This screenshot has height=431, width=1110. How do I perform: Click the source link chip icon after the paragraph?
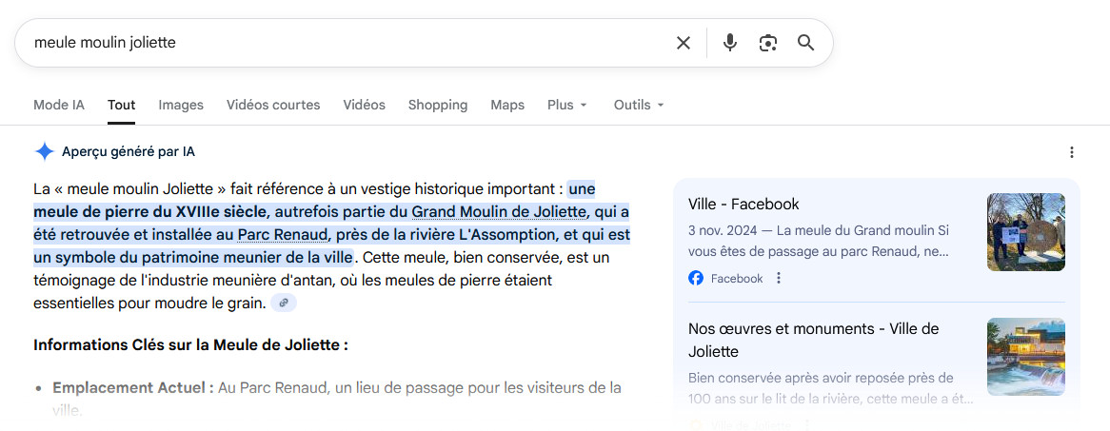coord(284,303)
